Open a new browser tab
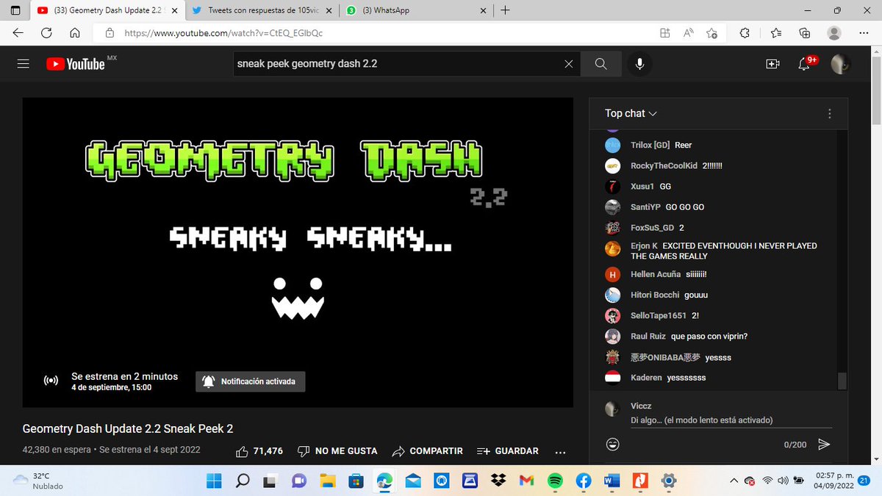The image size is (882, 496). [505, 10]
